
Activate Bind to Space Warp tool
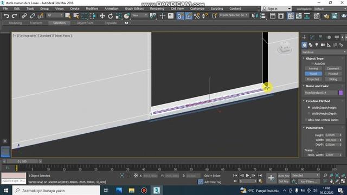(41, 16)
